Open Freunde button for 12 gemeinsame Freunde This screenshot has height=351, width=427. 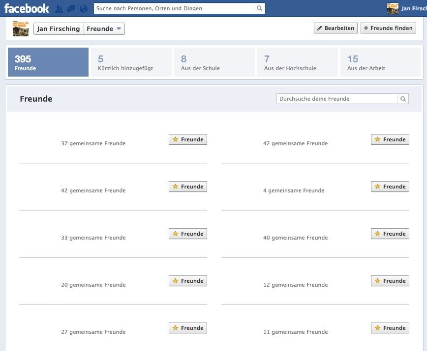pyautogui.click(x=390, y=281)
